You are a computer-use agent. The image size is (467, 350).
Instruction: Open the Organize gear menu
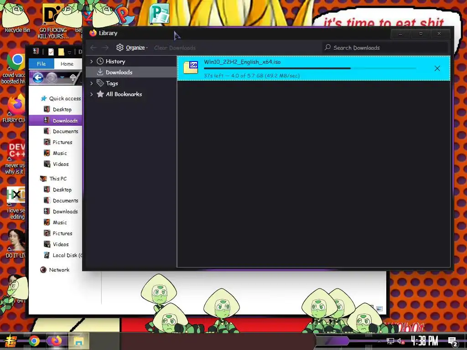tap(132, 47)
